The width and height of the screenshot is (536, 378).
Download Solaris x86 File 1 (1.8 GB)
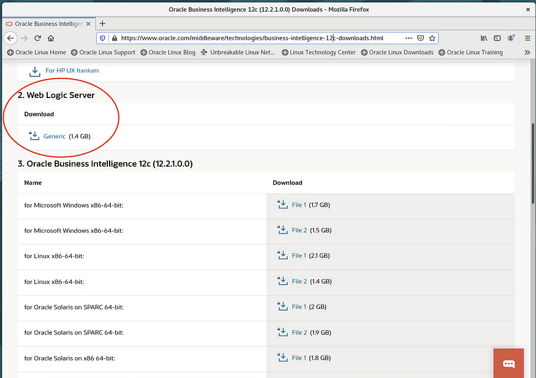pos(299,358)
